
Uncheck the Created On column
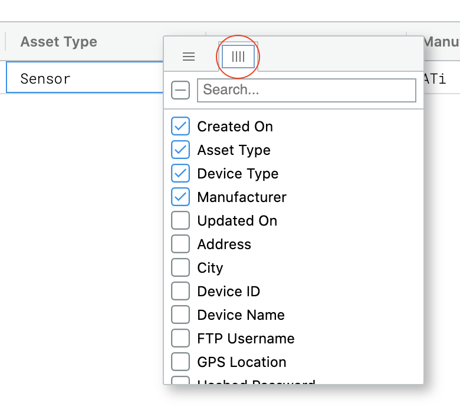pos(180,126)
